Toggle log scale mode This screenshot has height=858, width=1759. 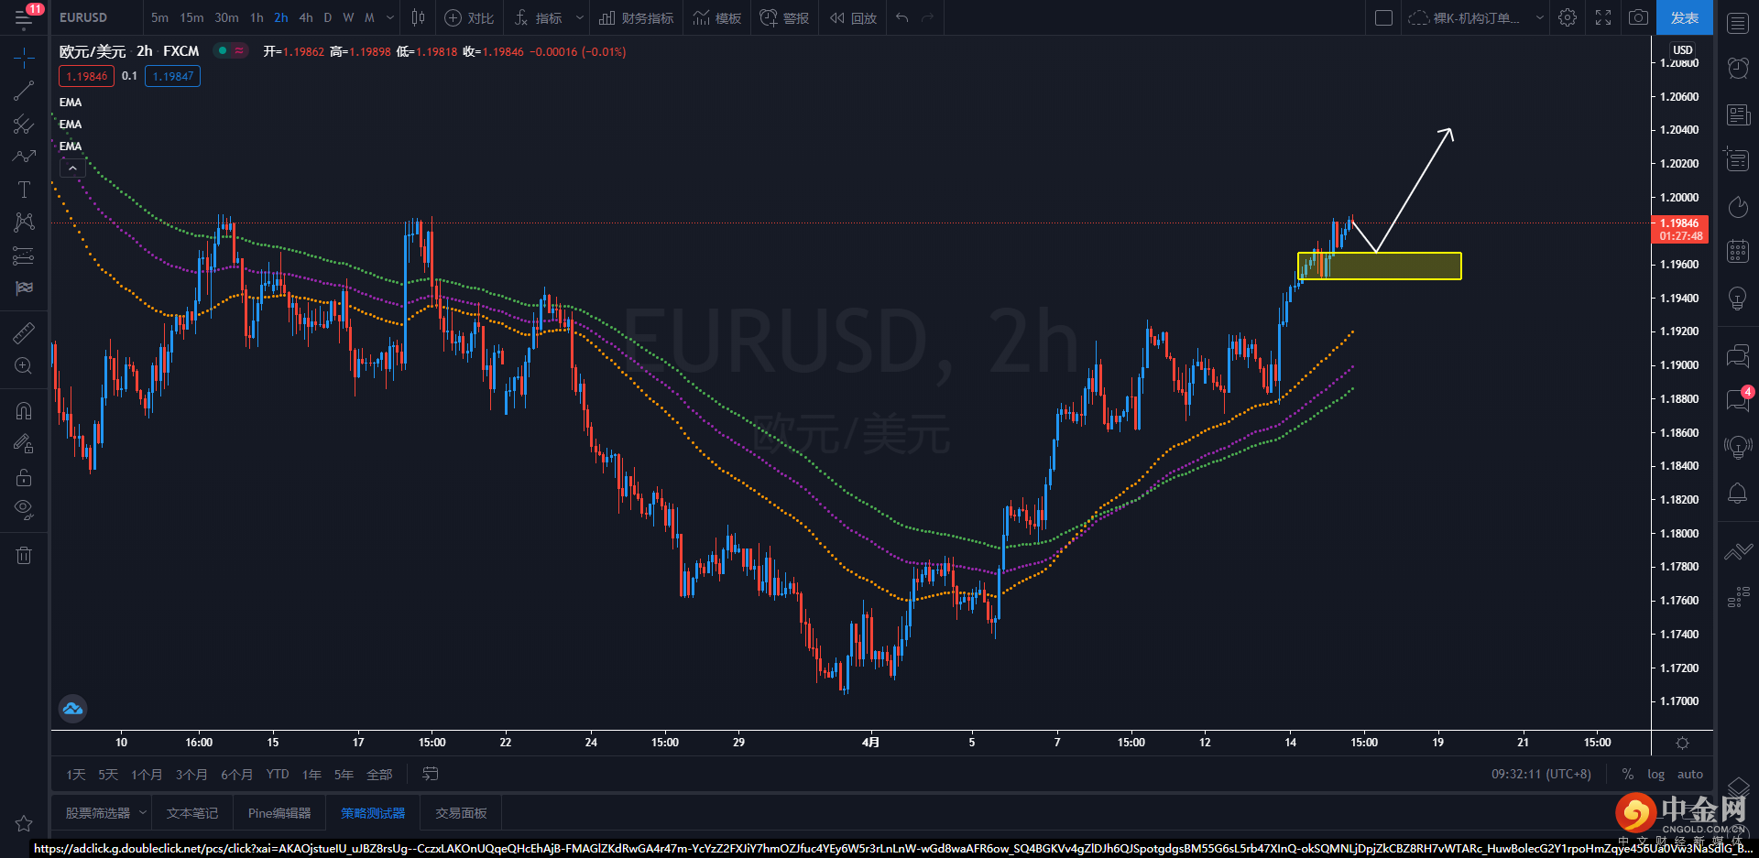coord(1655,774)
